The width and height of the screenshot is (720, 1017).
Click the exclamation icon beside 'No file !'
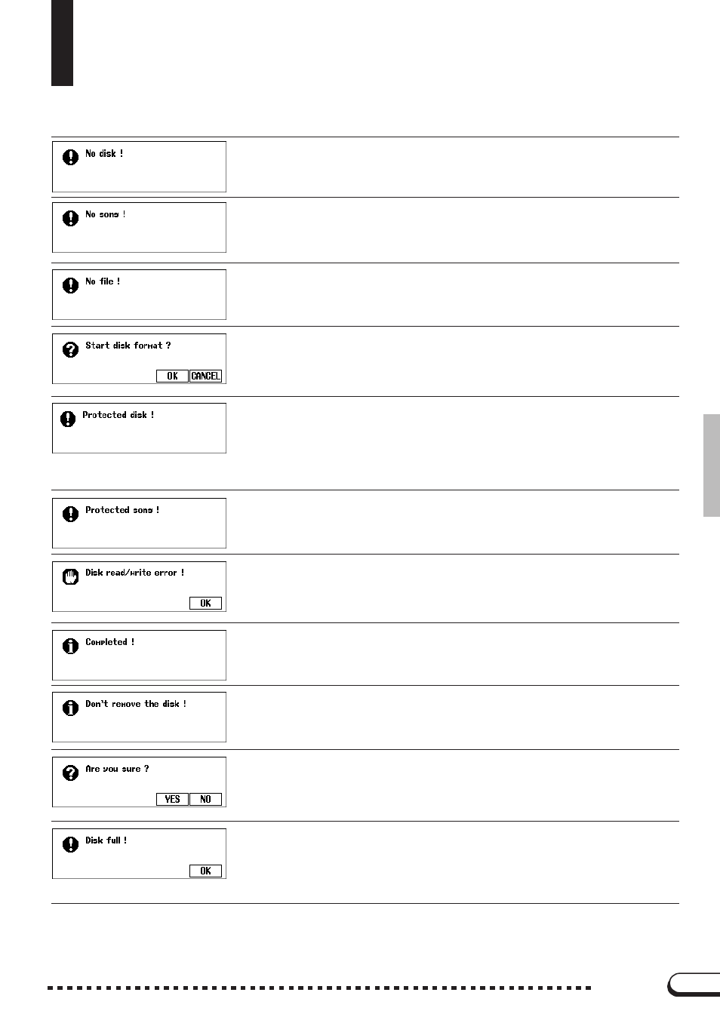(70, 285)
